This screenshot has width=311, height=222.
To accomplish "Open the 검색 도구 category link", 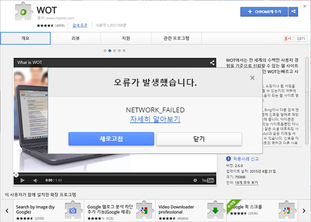I will (80, 25).
